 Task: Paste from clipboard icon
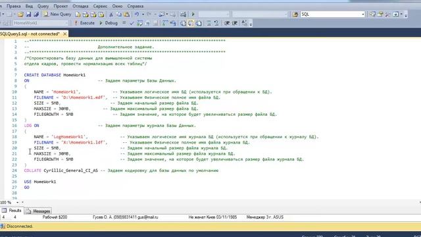click(126, 14)
